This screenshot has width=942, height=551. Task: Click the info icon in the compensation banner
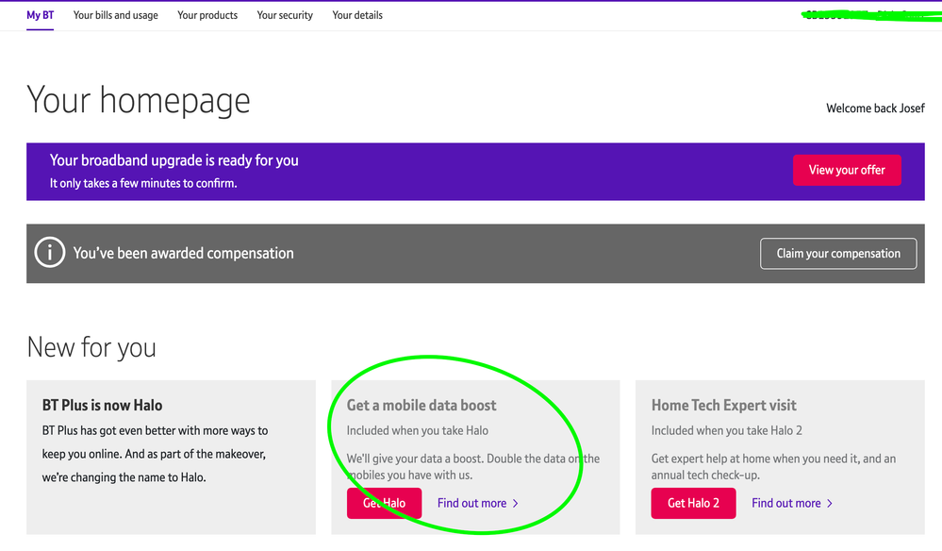(50, 253)
